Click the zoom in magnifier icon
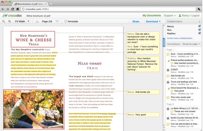This screenshot has width=203, height=131. [x=10, y=21]
